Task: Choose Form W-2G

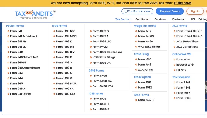Action: click(100, 47)
